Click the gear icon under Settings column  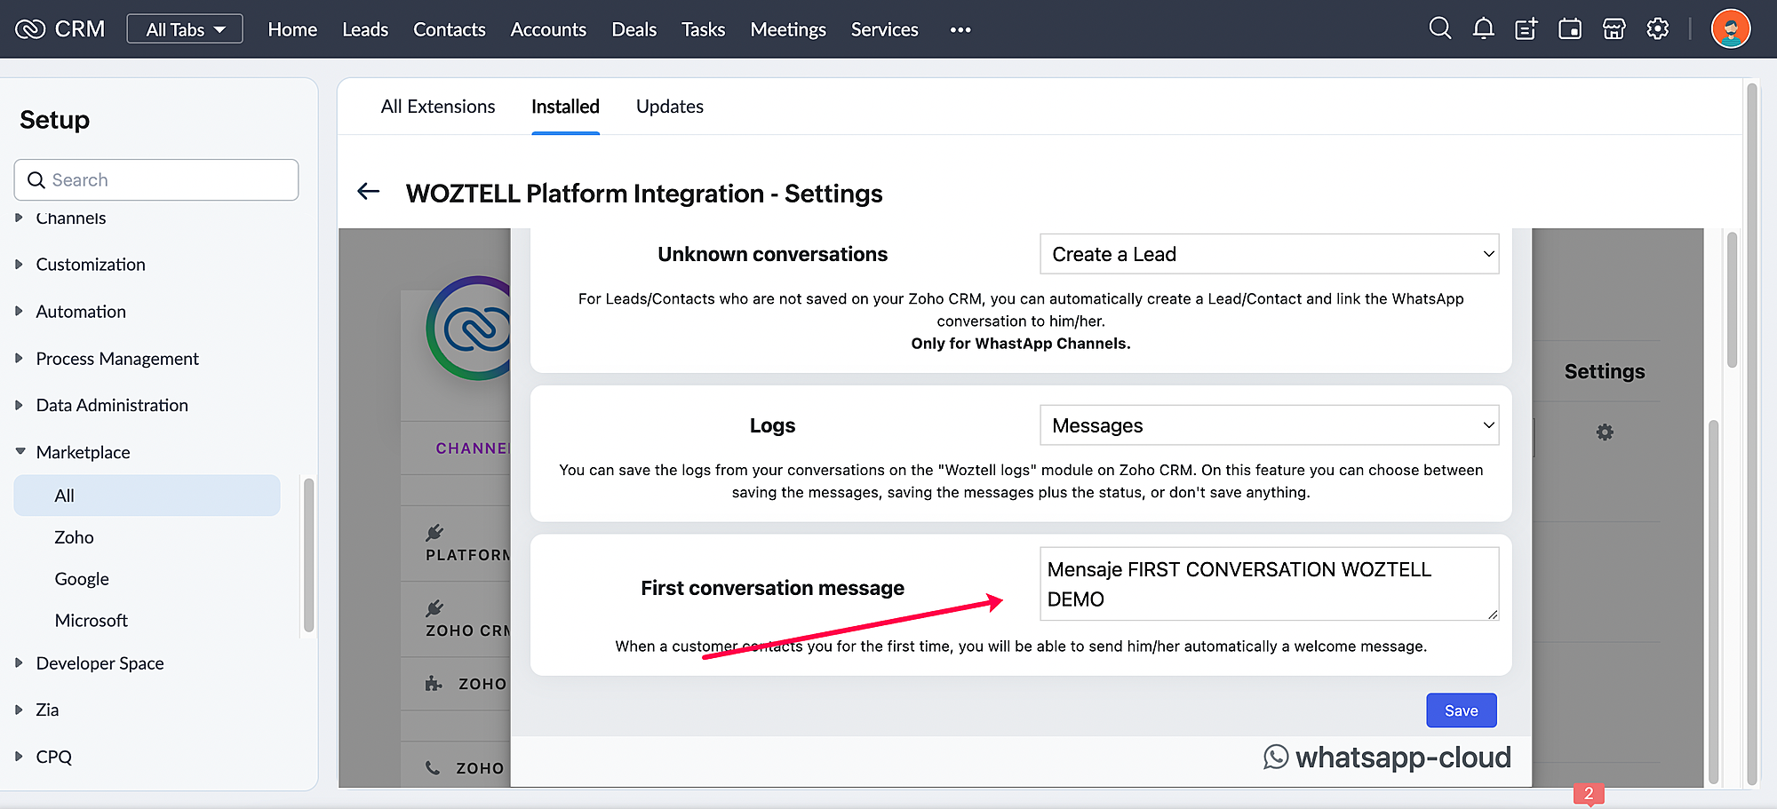1605,432
